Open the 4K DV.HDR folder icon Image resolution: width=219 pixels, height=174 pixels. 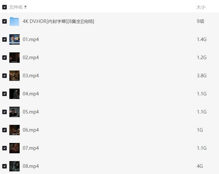coord(14,21)
